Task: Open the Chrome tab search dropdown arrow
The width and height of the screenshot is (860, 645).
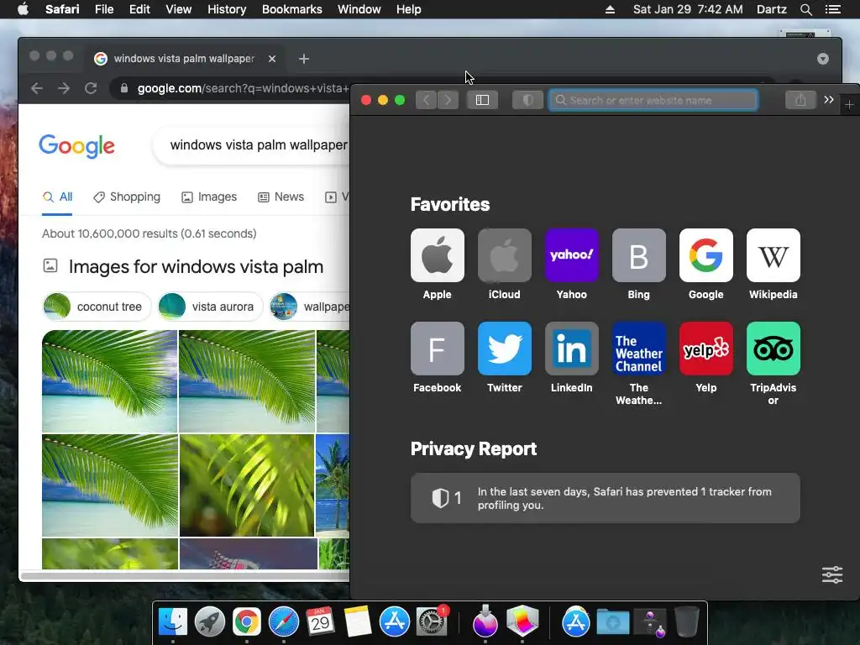Action: [x=823, y=59]
